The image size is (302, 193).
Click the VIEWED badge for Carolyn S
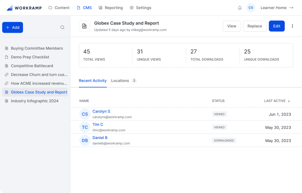219,114
